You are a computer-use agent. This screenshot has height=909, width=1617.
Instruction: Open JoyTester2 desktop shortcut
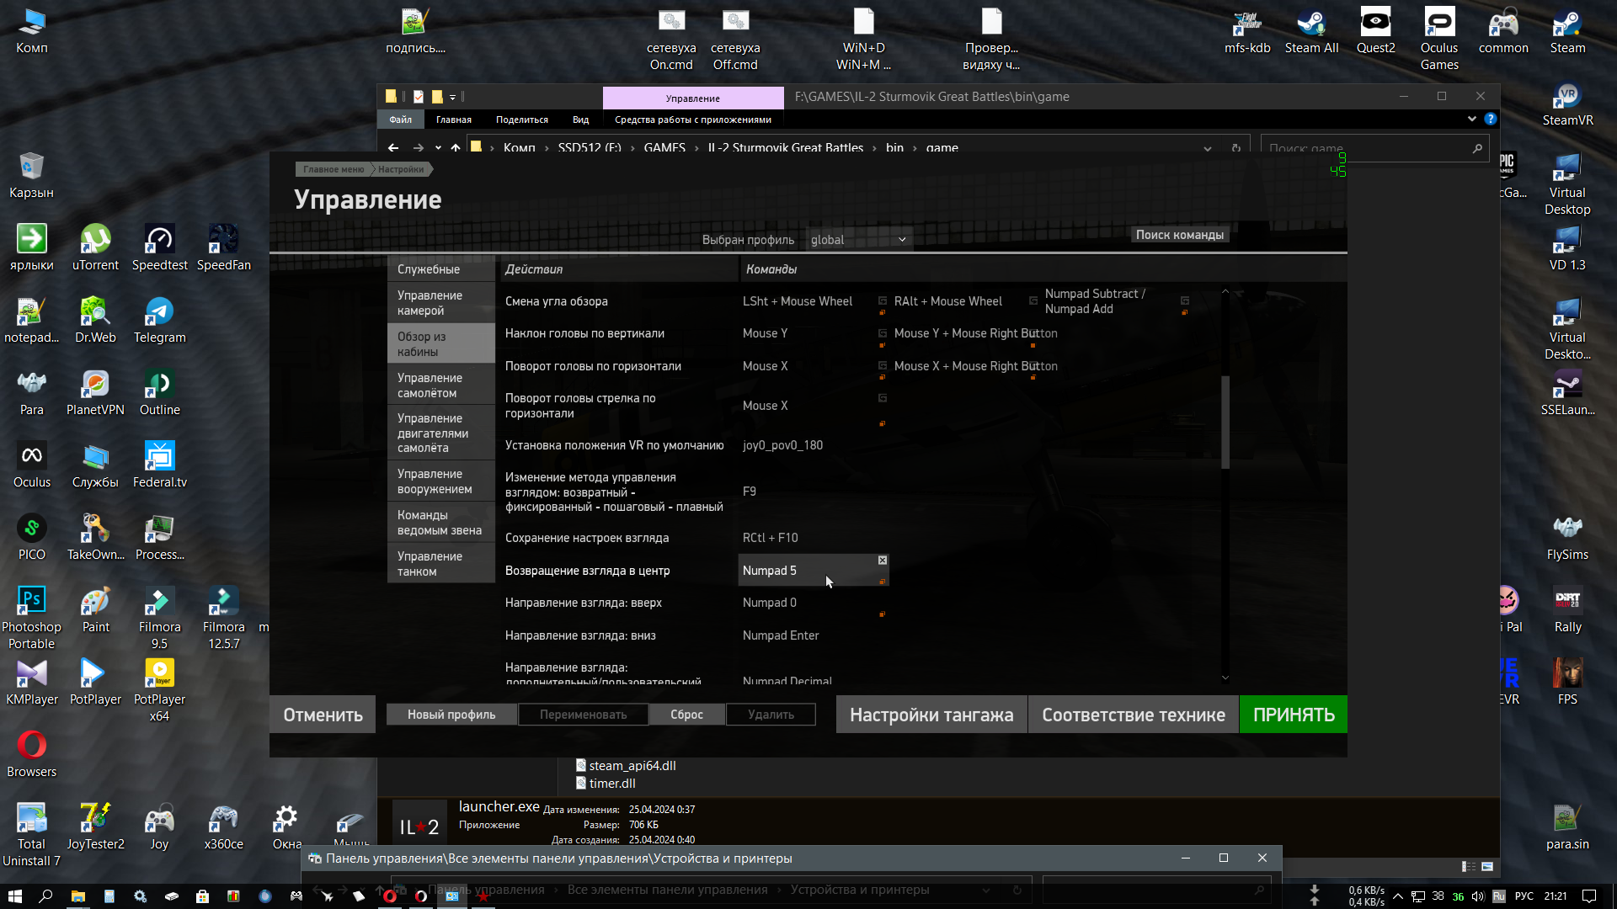pos(95,827)
